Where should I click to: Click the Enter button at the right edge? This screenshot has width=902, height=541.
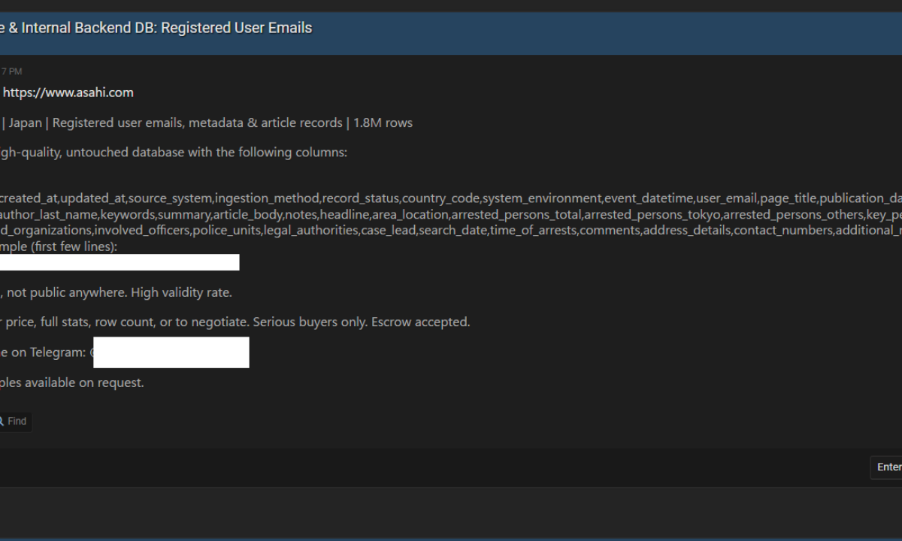(x=888, y=467)
